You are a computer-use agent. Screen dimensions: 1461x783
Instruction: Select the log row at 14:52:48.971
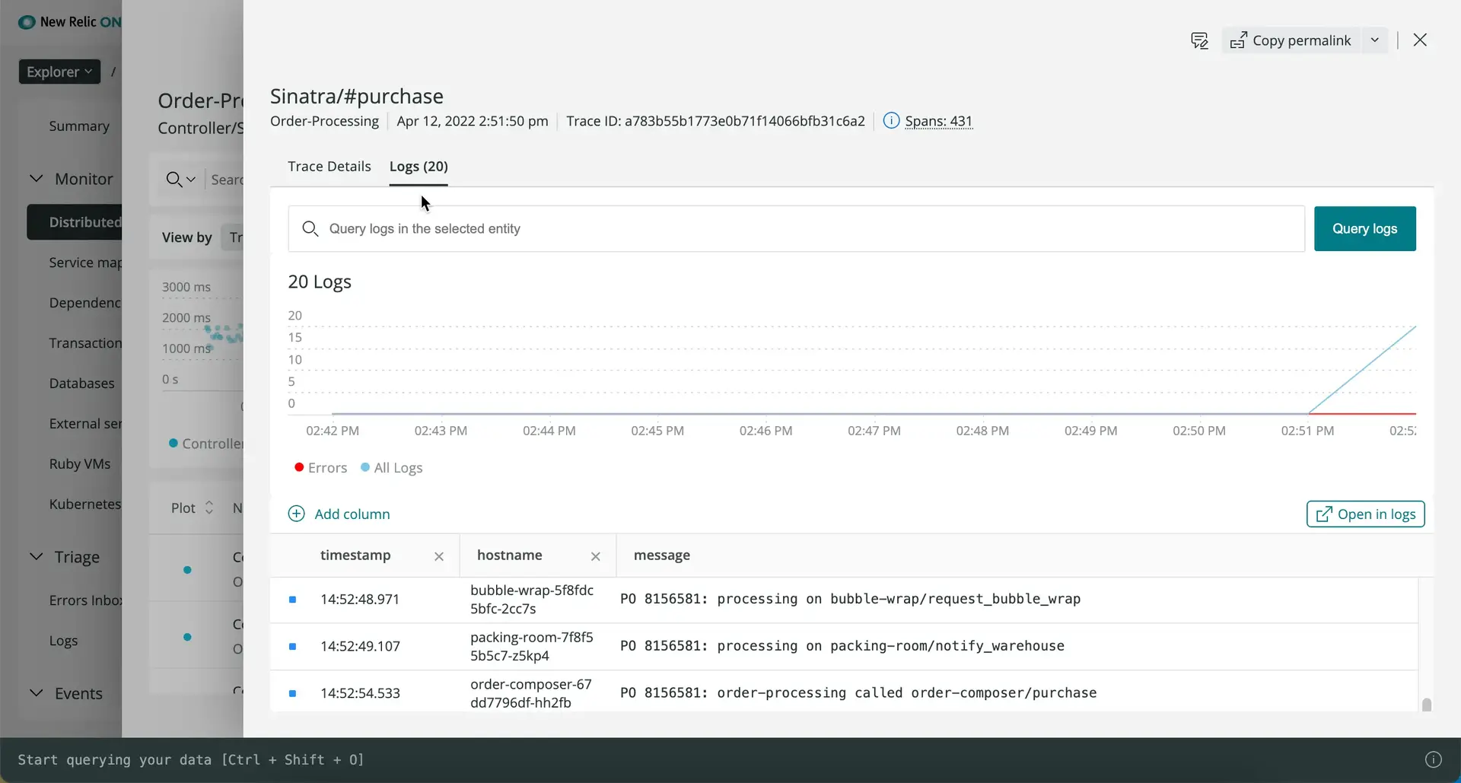click(844, 600)
